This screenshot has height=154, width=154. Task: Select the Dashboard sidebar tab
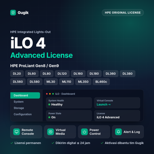click(x=25, y=95)
